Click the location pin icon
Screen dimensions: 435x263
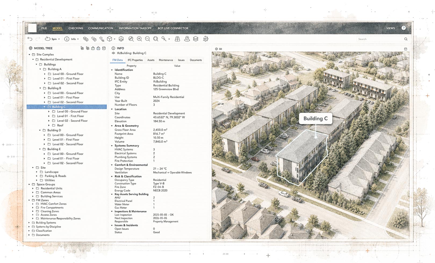click(x=187, y=39)
